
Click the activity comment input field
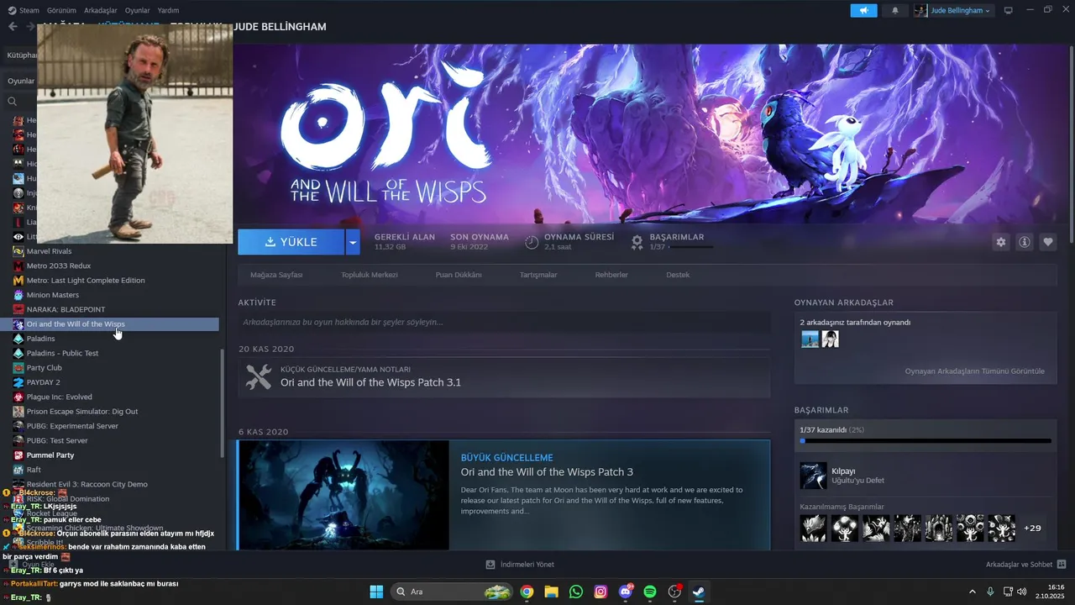point(504,322)
